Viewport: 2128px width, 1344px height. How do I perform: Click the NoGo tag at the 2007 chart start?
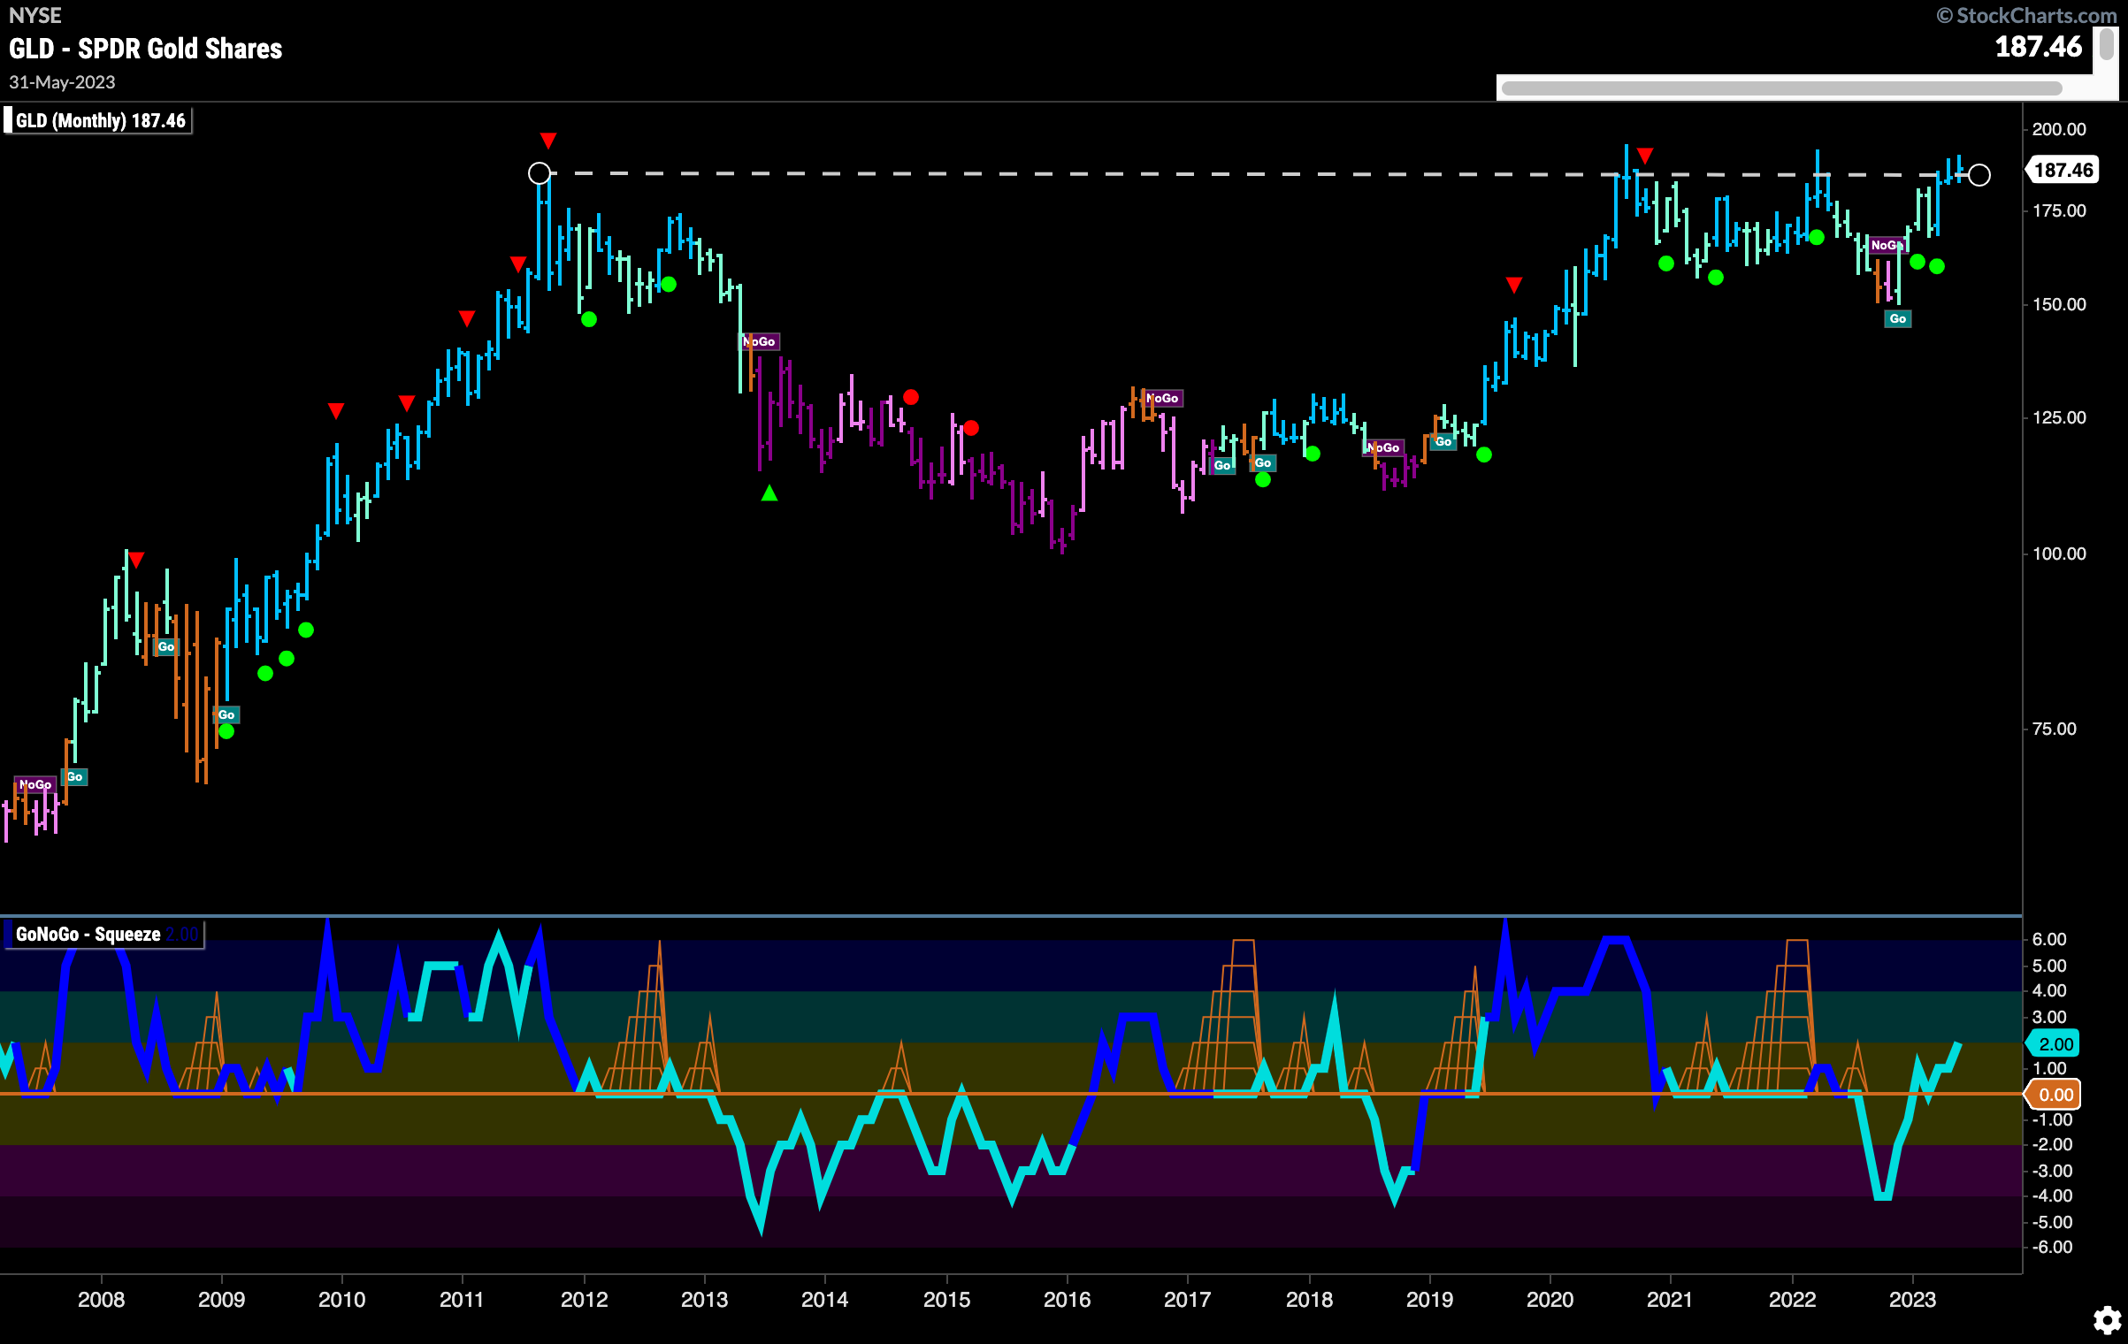pyautogui.click(x=35, y=785)
